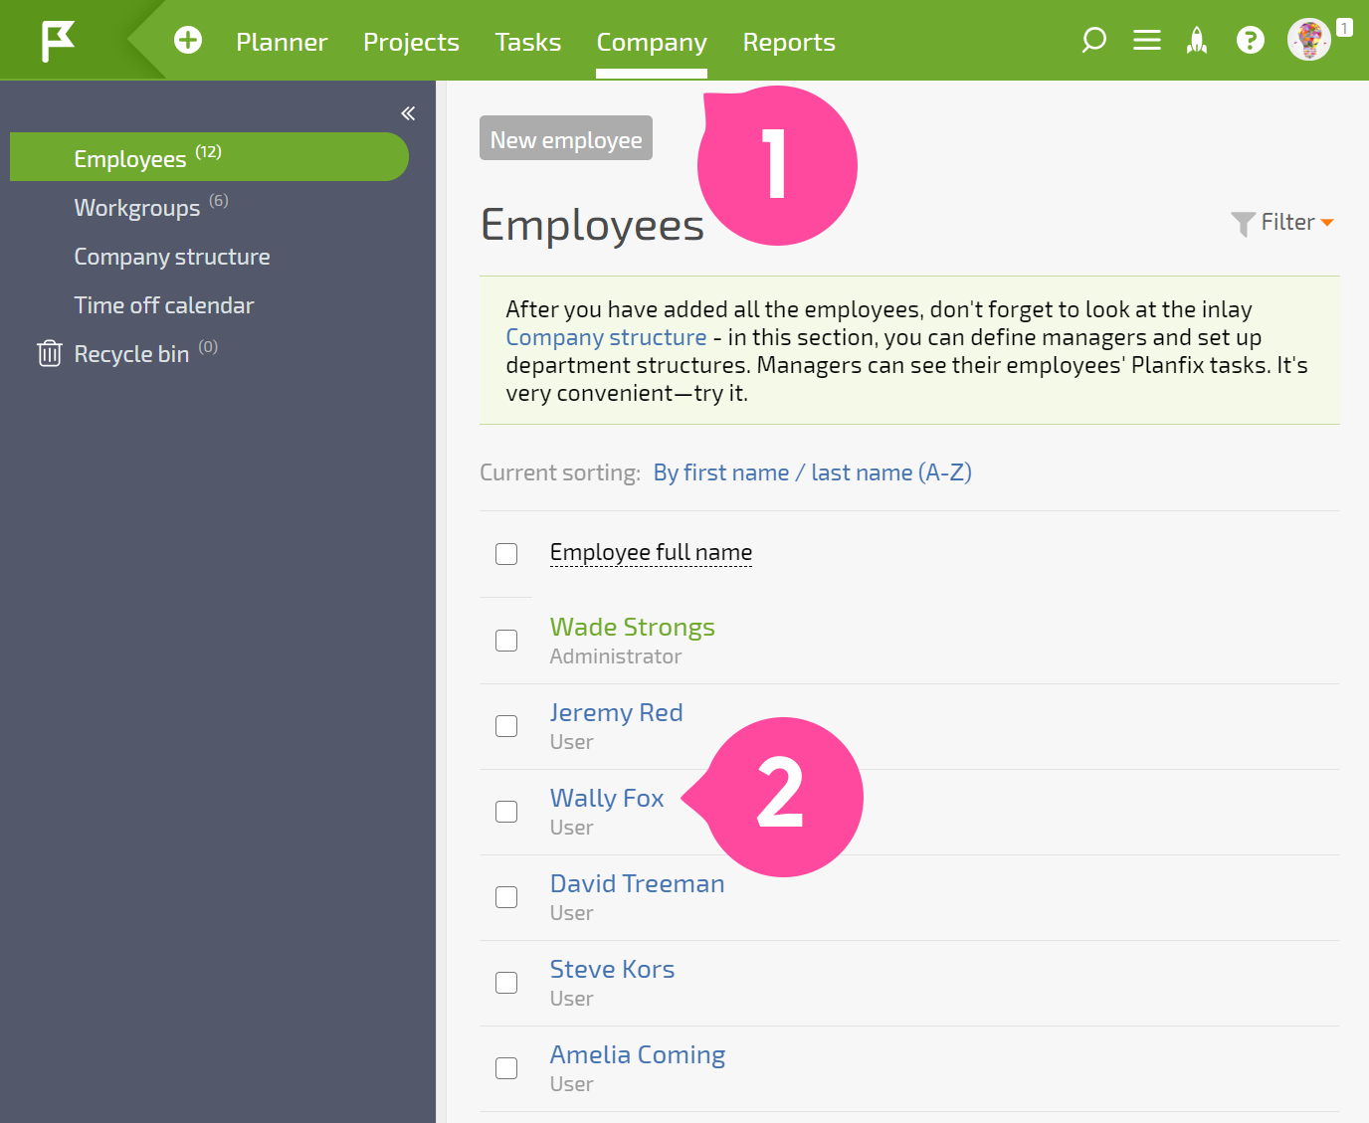The width and height of the screenshot is (1369, 1123).
Task: Open the Planner tab
Action: click(x=282, y=42)
